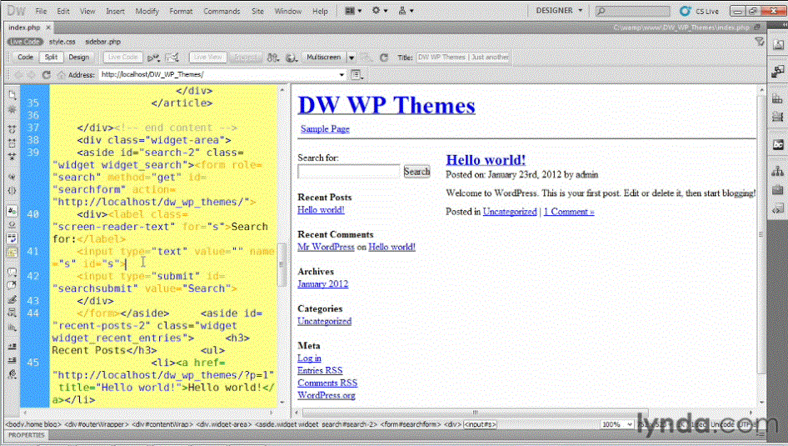Click Wrap Tag pencil icon in coding toolbar
The image size is (788, 446).
coord(12,299)
